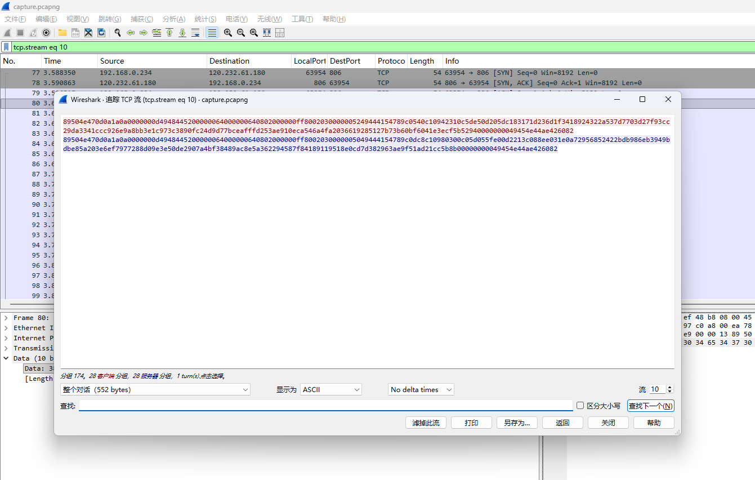Image resolution: width=755 pixels, height=480 pixels.
Task: Toggle packet list colorization button
Action: coord(212,33)
